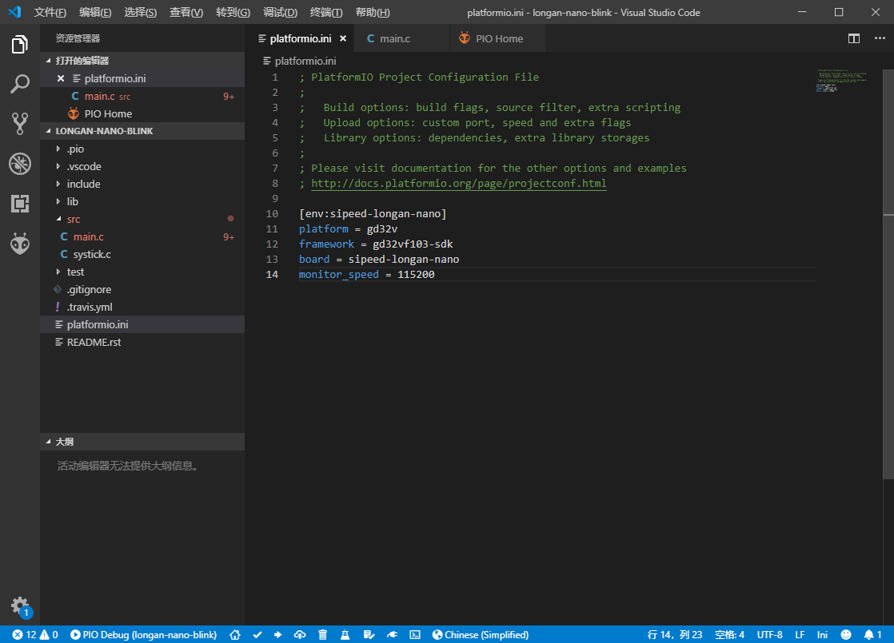Open the Search view in activity bar
This screenshot has width=894, height=643.
19,84
